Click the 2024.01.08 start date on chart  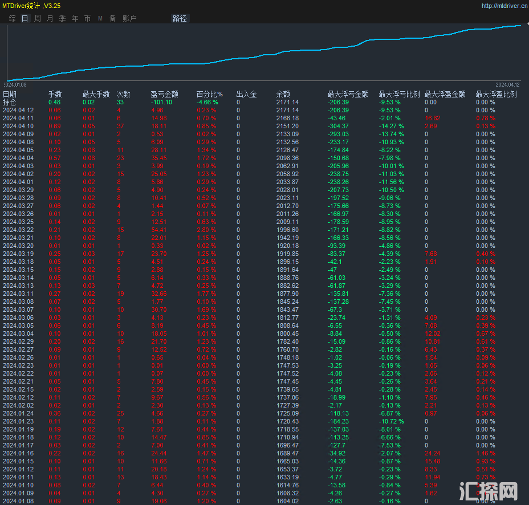click(15, 84)
